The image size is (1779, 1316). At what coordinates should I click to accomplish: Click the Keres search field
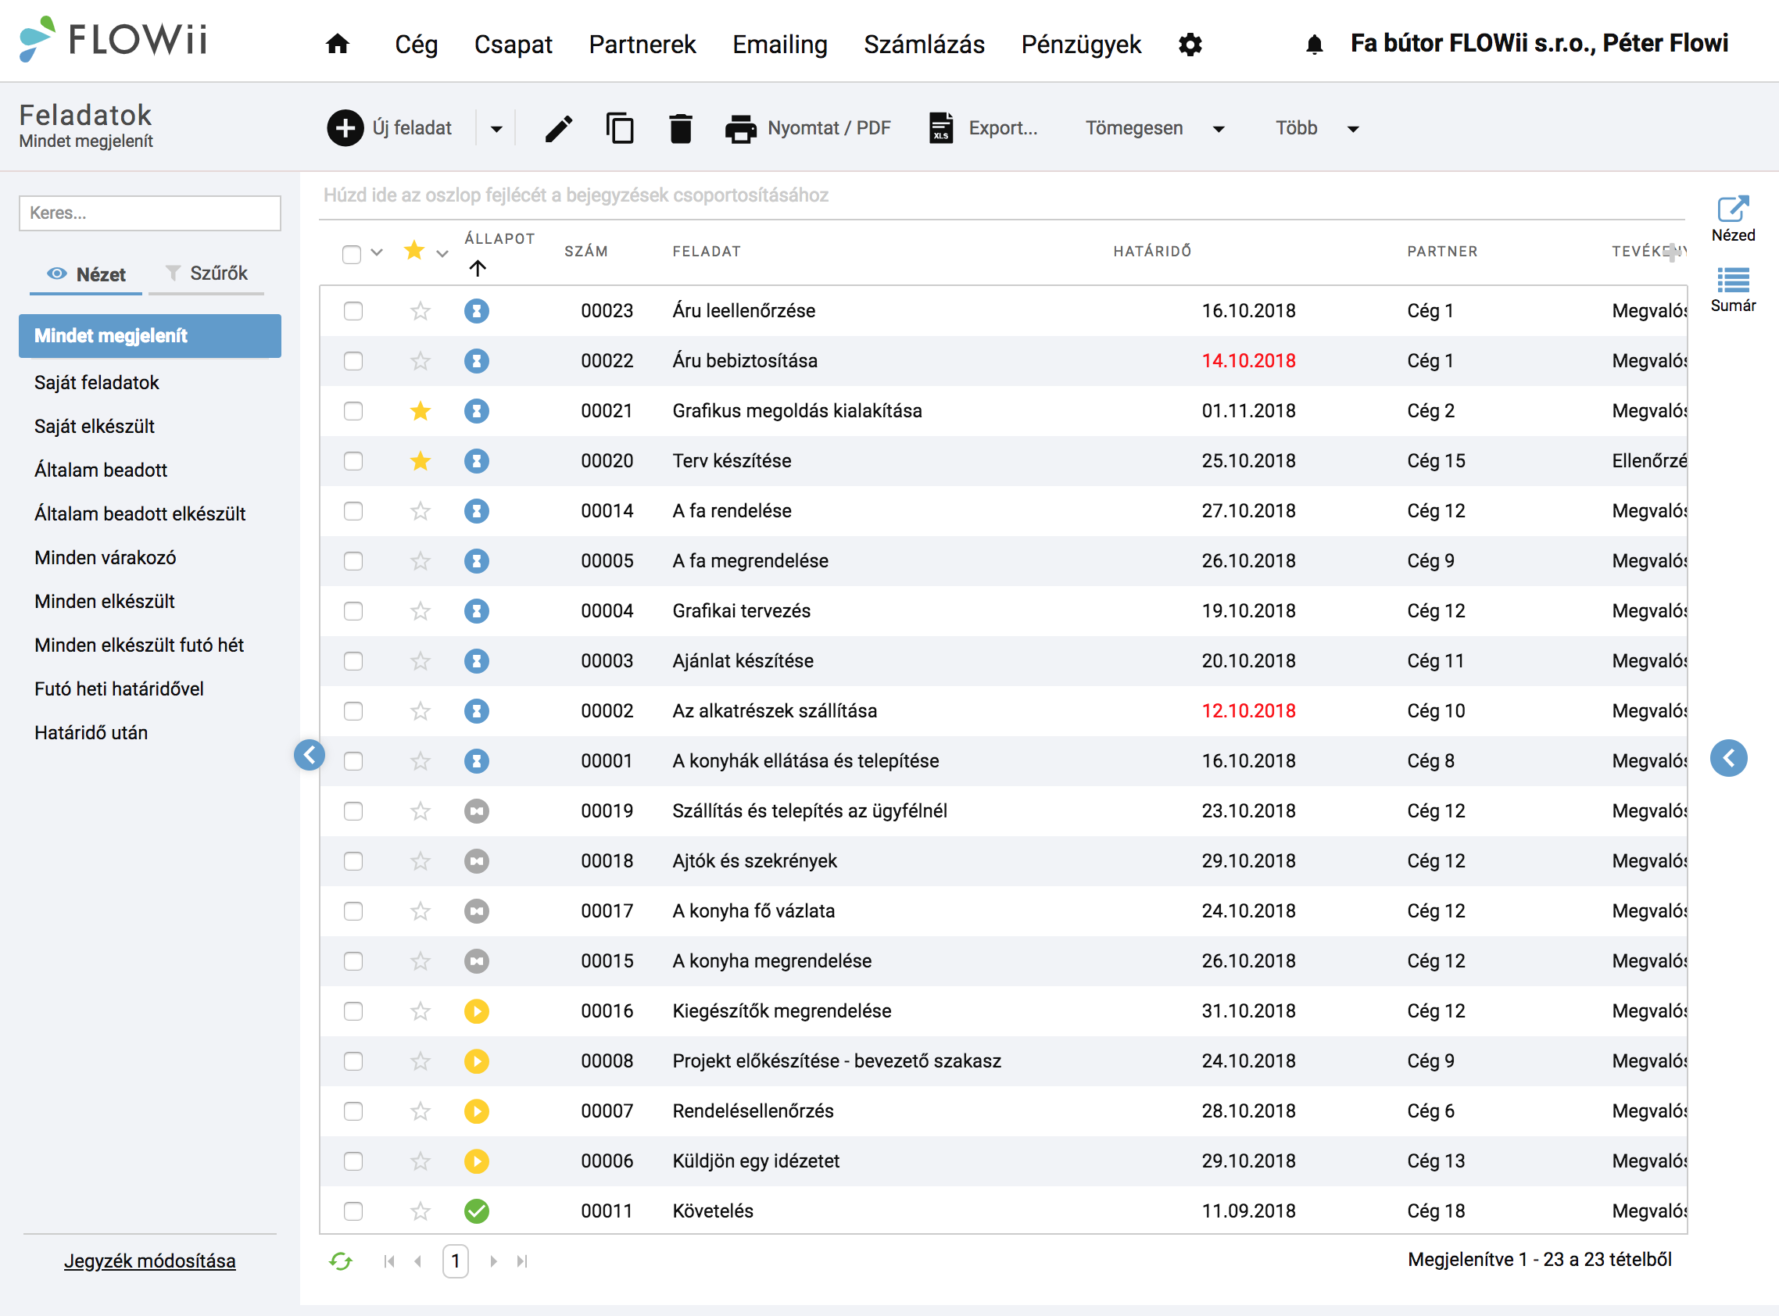150,213
